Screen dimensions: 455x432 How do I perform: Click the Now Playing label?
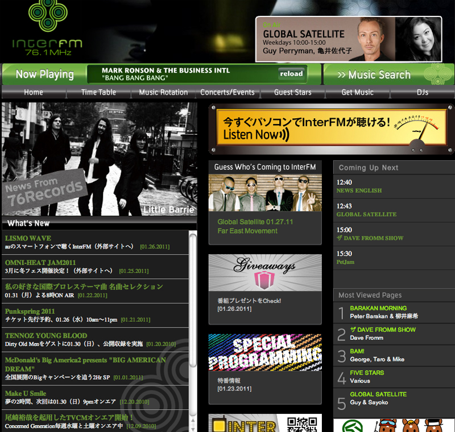[x=45, y=74]
